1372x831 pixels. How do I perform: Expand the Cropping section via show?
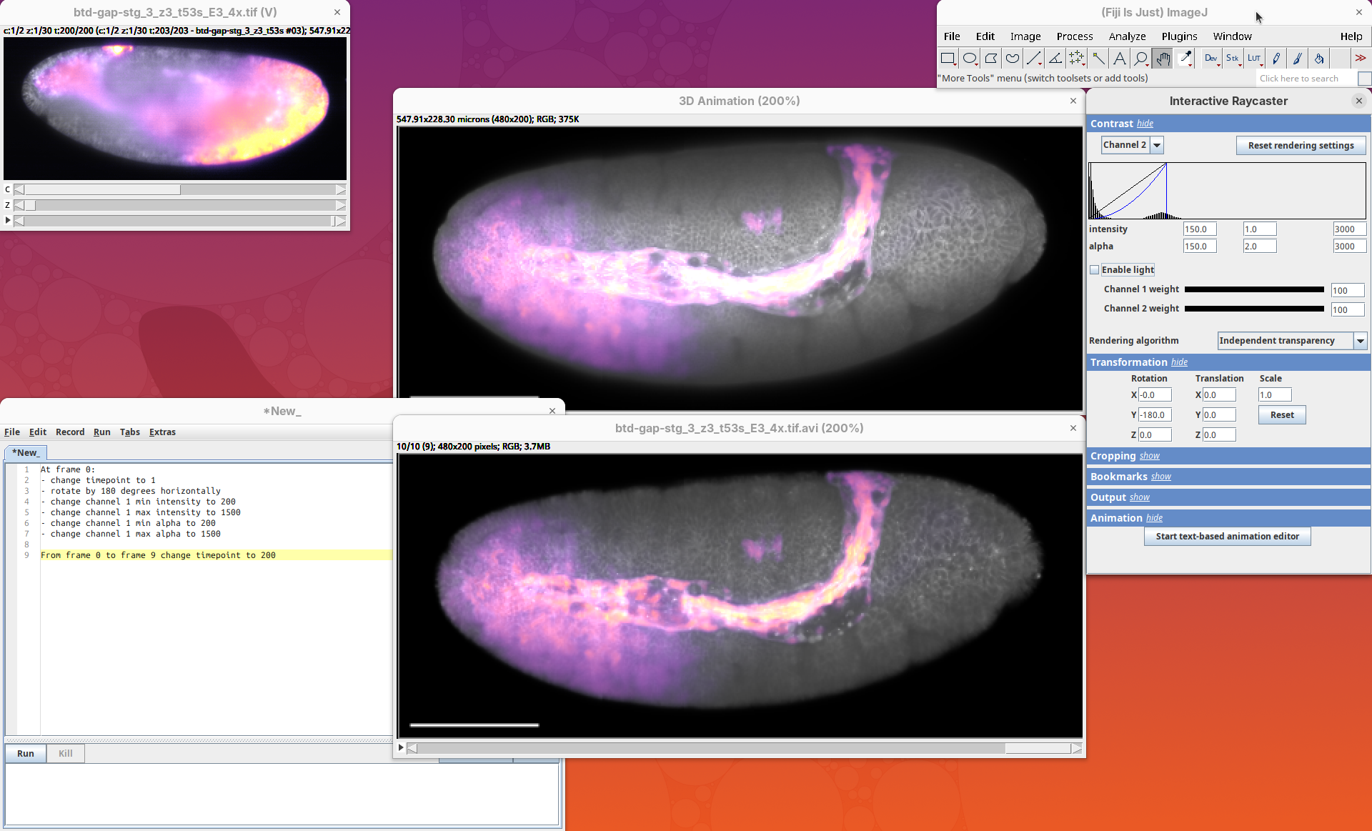click(1149, 456)
